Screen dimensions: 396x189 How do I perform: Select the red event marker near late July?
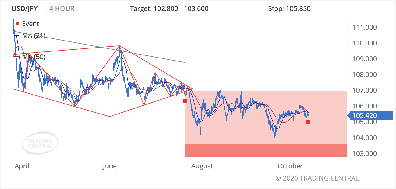[185, 101]
